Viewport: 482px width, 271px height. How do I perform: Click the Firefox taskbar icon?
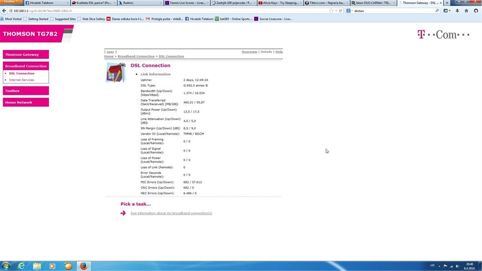pyautogui.click(x=84, y=266)
